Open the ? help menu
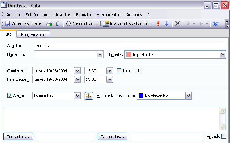The width and height of the screenshot is (230, 143). pyautogui.click(x=149, y=15)
